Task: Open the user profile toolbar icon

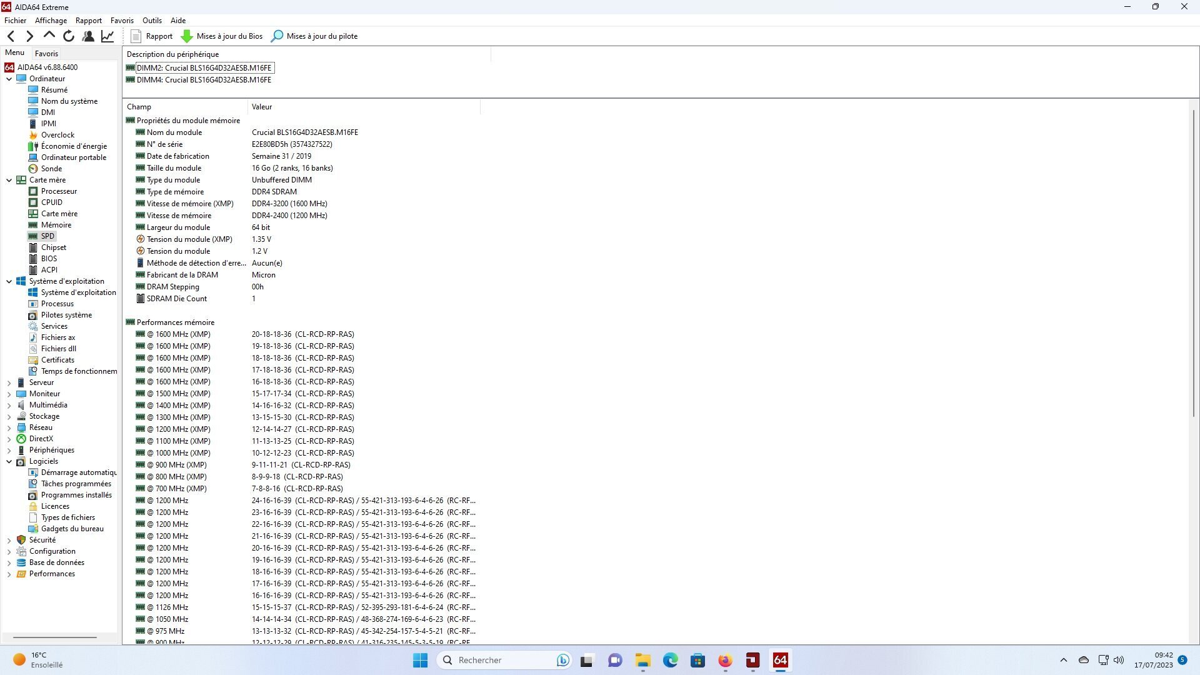Action: tap(88, 36)
